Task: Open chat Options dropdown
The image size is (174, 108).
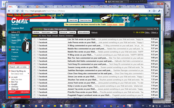Action: click(12, 92)
